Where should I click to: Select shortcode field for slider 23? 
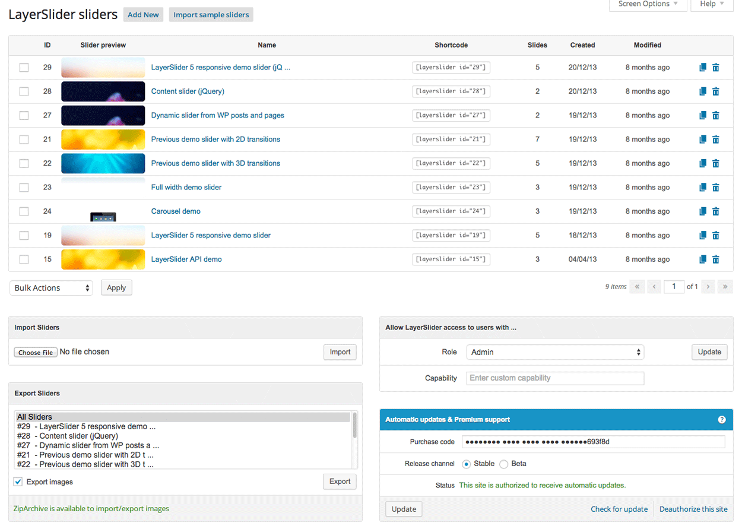451,187
